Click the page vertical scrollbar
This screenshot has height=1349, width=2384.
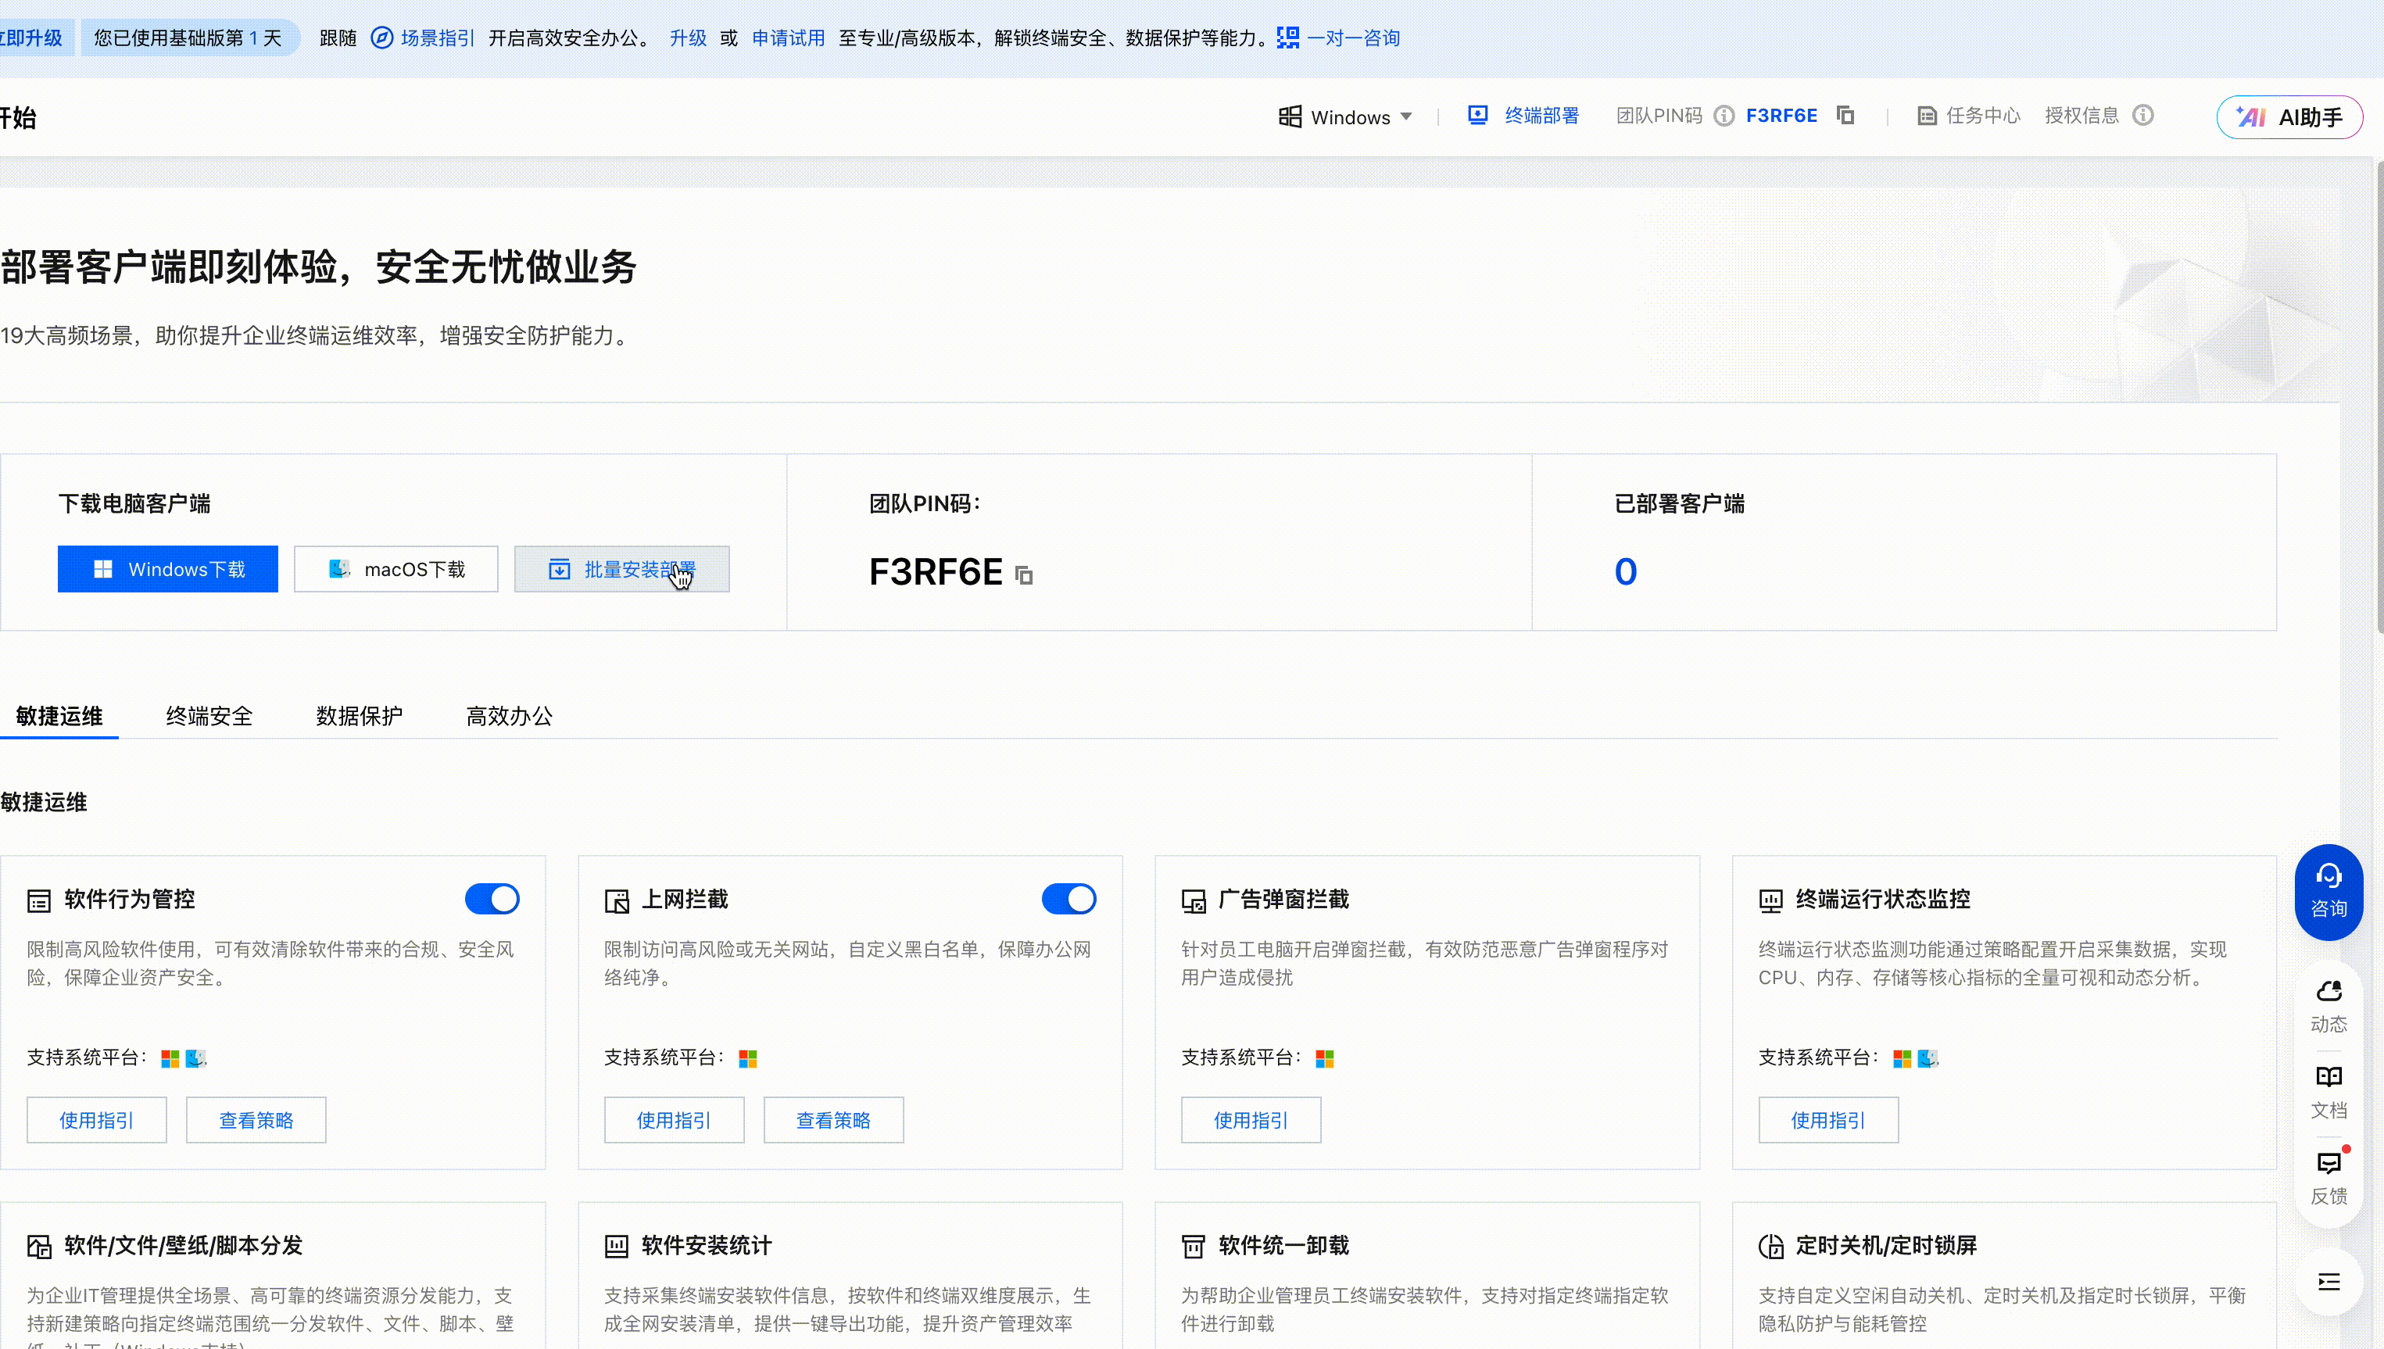[x=2378, y=399]
